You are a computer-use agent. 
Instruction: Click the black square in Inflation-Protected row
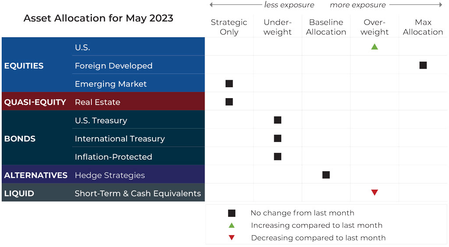pyautogui.click(x=277, y=156)
